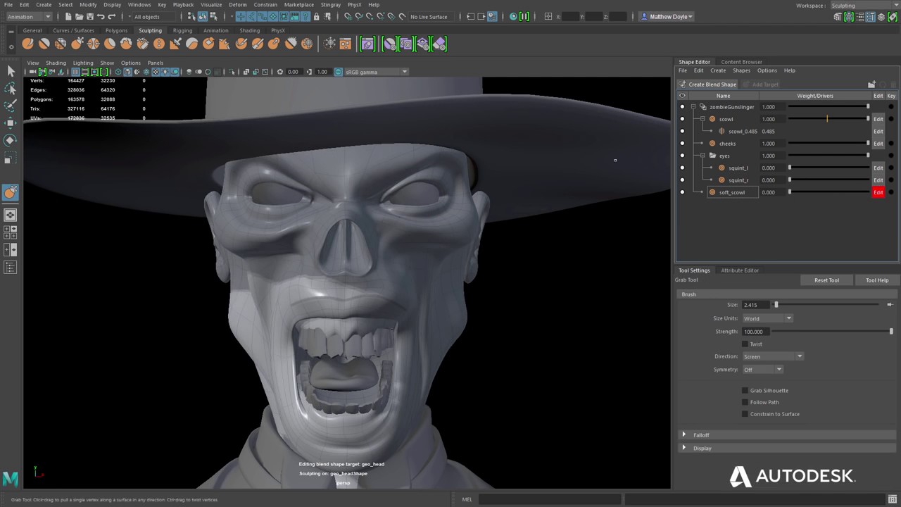Click the orange target icon beside soft_scowl
The width and height of the screenshot is (901, 507).
tap(712, 192)
